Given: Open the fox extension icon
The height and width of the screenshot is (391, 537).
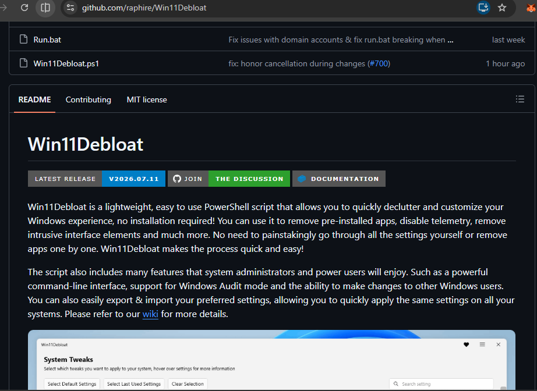Looking at the screenshot, I should tap(532, 8).
